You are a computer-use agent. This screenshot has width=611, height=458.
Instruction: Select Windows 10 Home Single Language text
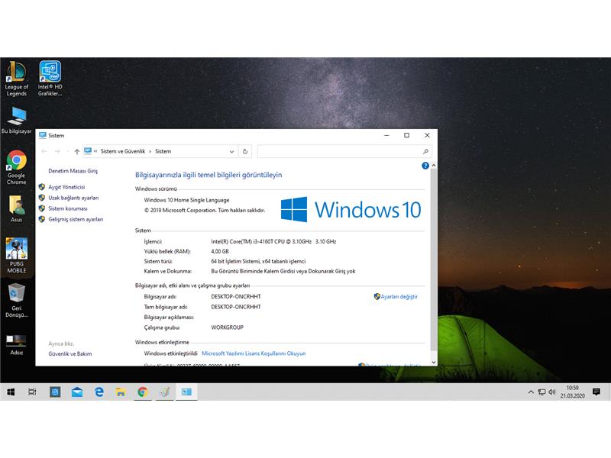[x=186, y=200]
